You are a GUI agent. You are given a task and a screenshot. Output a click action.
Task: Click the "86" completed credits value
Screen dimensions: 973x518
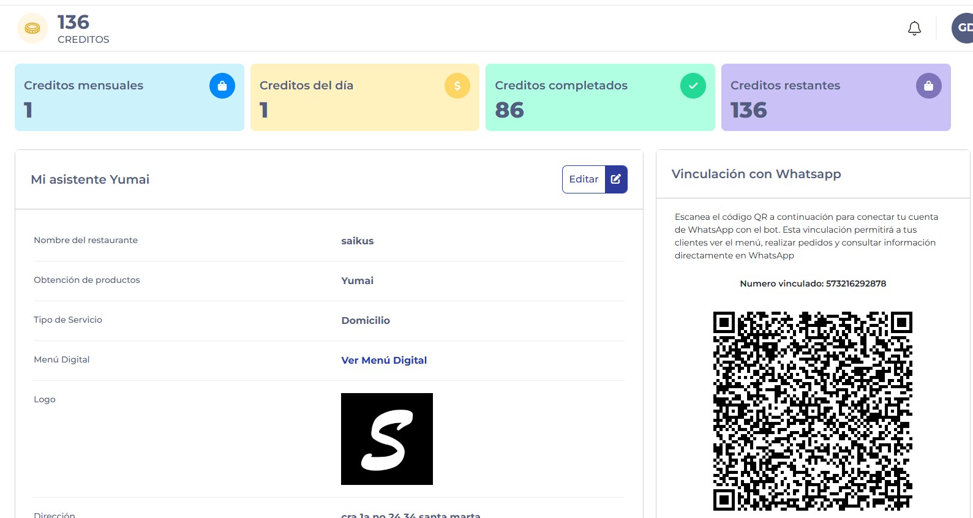pos(509,110)
